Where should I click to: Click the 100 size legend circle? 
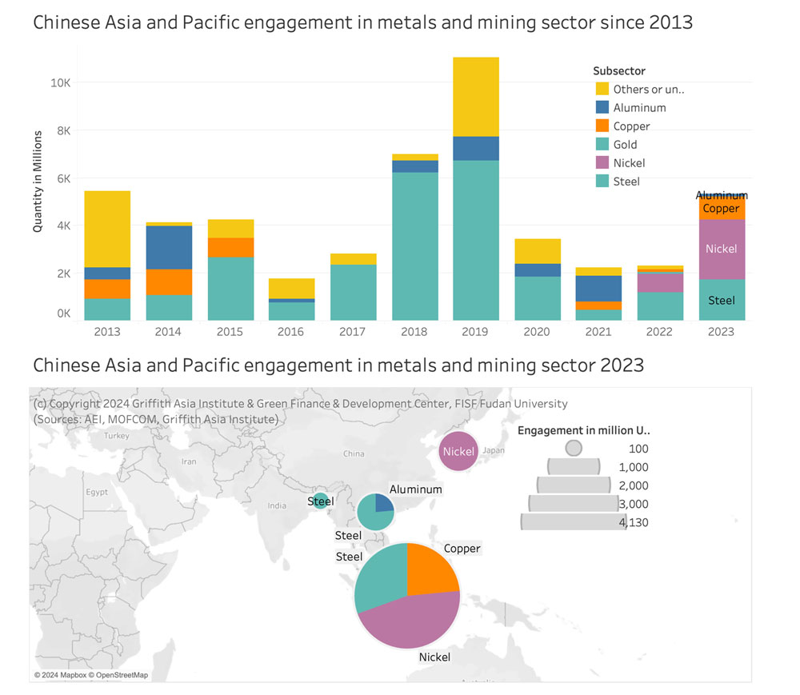tap(573, 449)
